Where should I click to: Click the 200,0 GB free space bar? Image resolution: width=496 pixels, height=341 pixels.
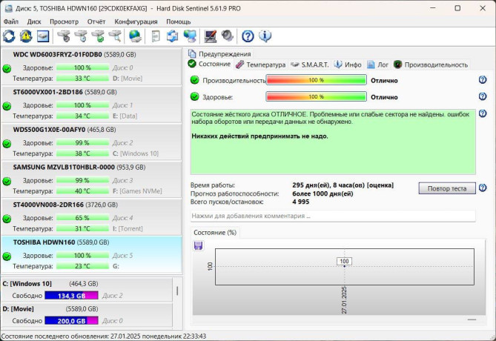click(71, 320)
